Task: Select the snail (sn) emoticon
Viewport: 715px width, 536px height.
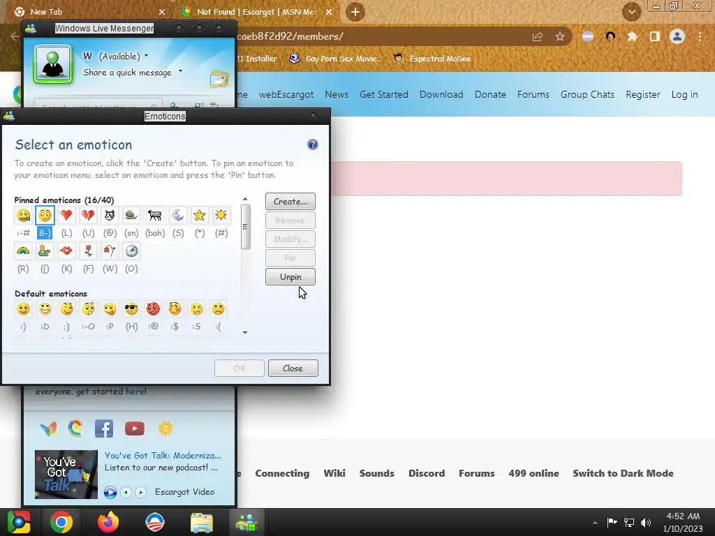Action: (x=131, y=215)
